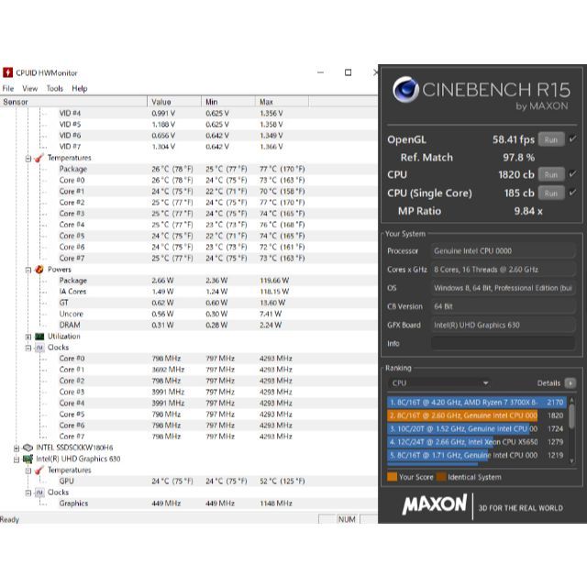The width and height of the screenshot is (587, 587).
Task: Click the Value column header
Action: 174,102
